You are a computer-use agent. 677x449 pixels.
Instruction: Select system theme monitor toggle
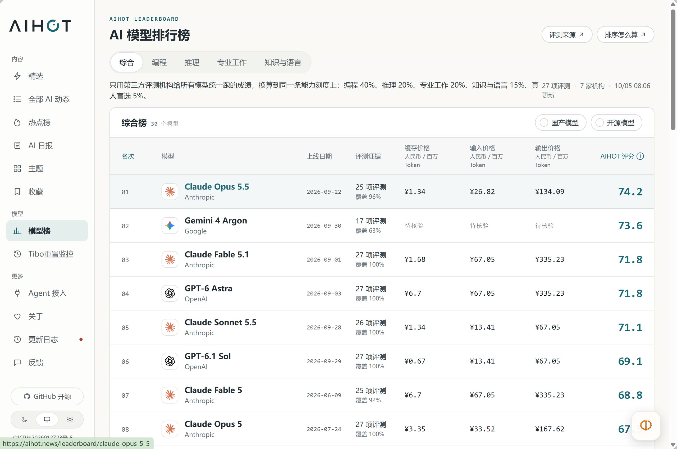coord(47,419)
